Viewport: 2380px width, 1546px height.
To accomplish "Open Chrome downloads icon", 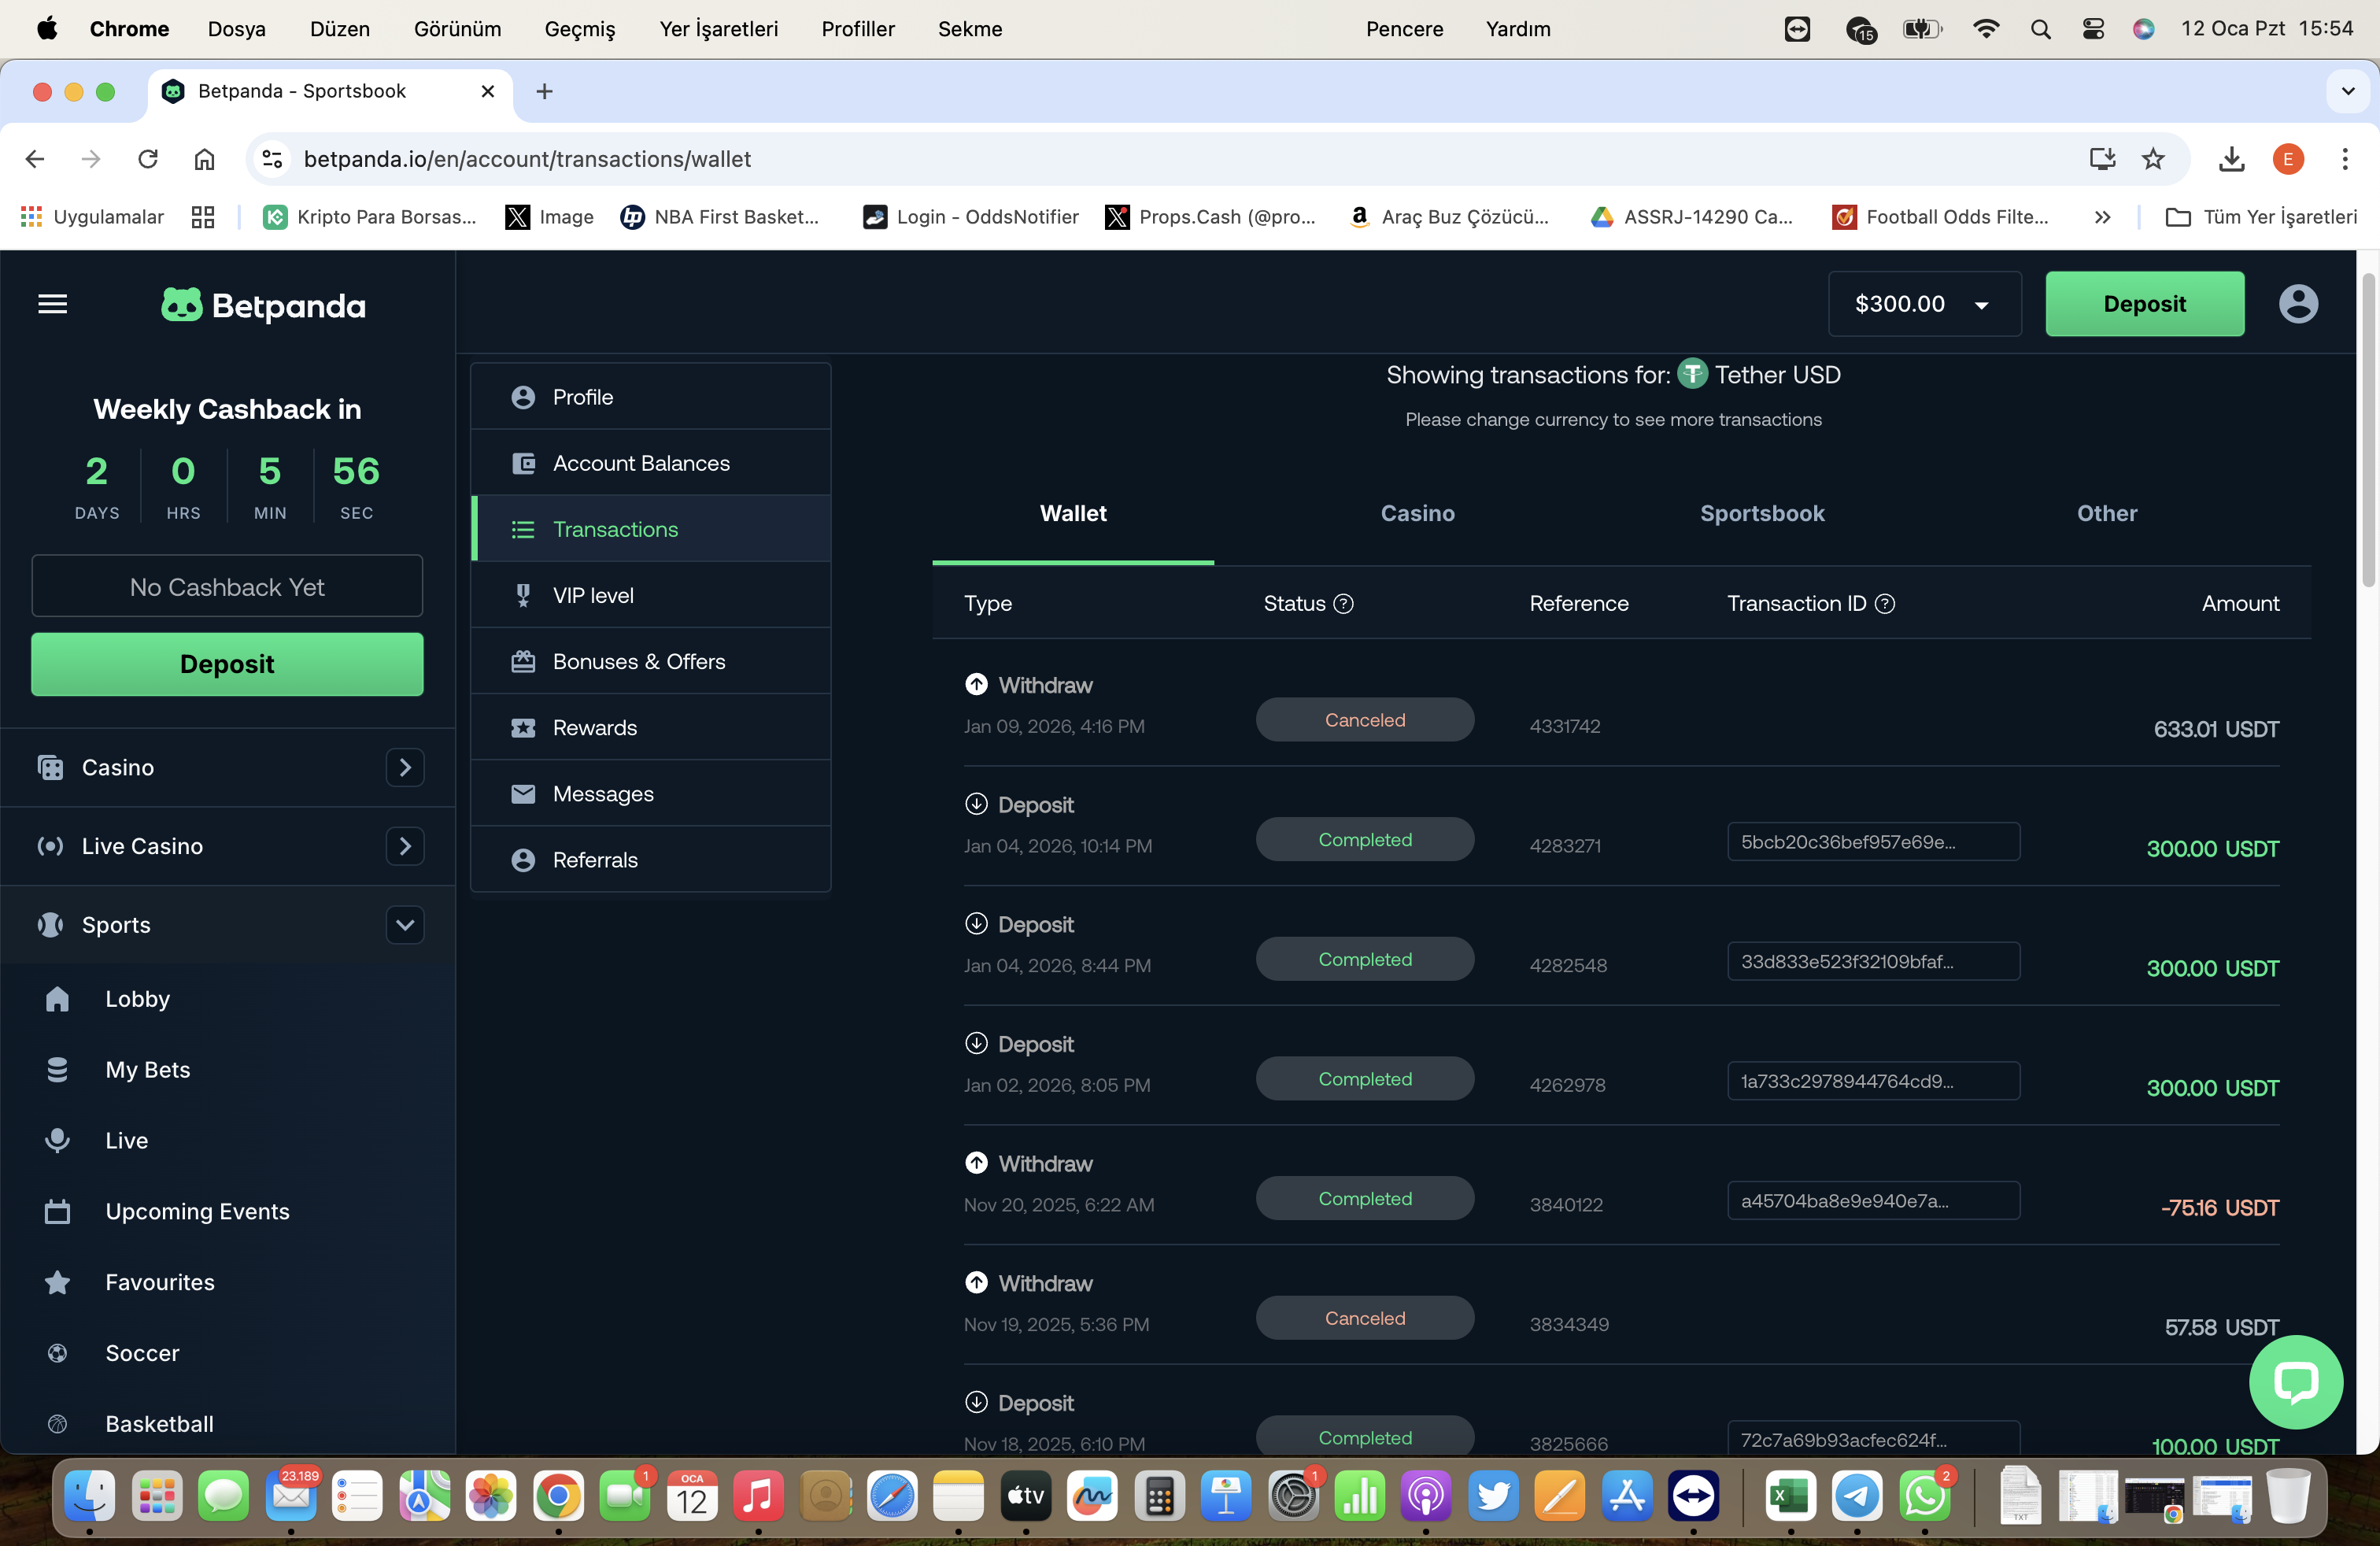I will tap(2231, 159).
